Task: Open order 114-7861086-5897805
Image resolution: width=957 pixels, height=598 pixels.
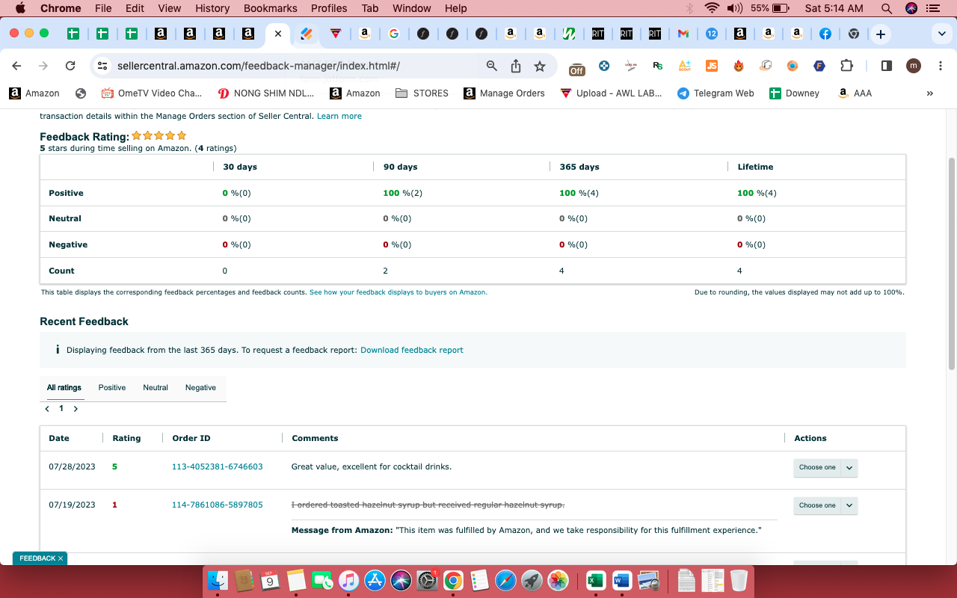Action: [218, 505]
